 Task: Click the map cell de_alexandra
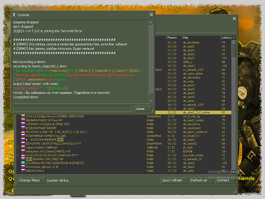pyautogui.click(x=191, y=78)
